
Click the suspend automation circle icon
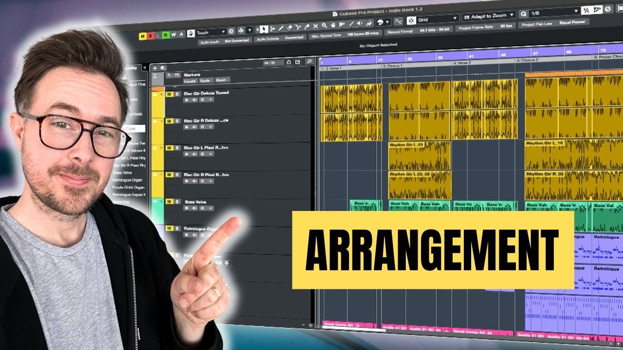pyautogui.click(x=231, y=31)
